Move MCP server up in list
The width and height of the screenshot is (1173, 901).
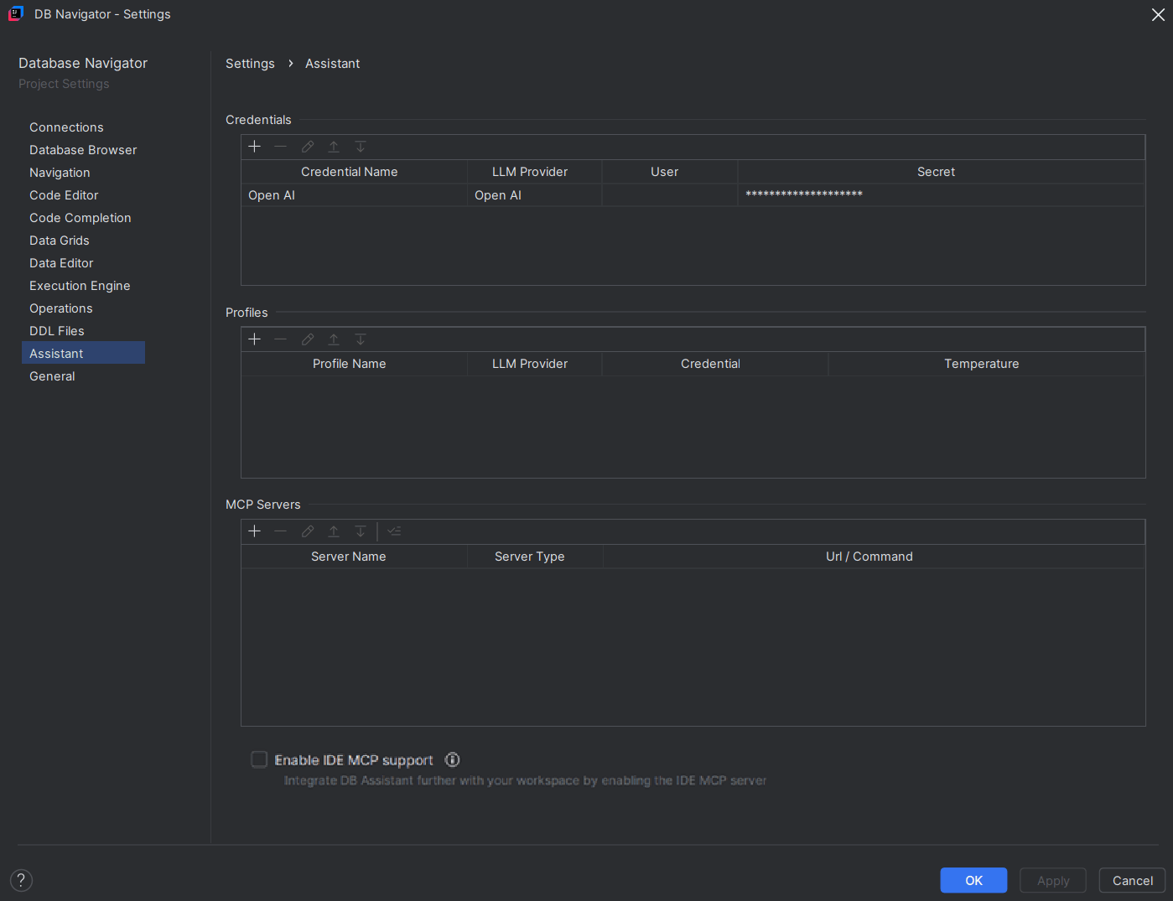(334, 531)
